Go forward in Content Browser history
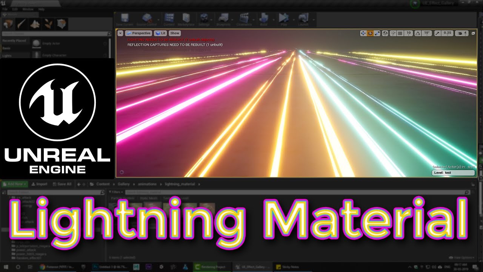Viewport: 483px width, 272px height. [84, 184]
